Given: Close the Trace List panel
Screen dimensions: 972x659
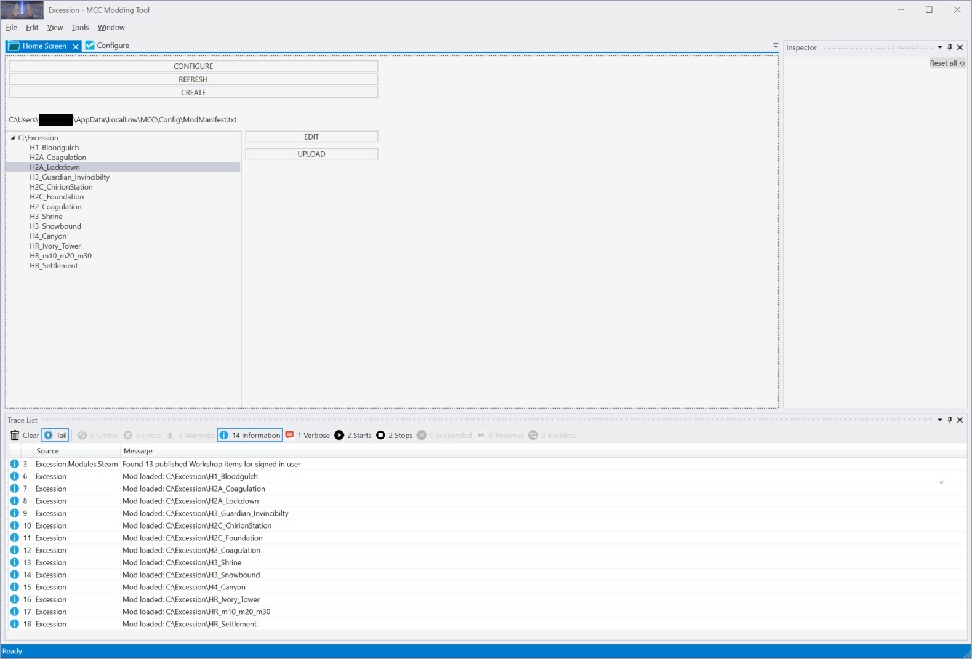Looking at the screenshot, I should (960, 420).
